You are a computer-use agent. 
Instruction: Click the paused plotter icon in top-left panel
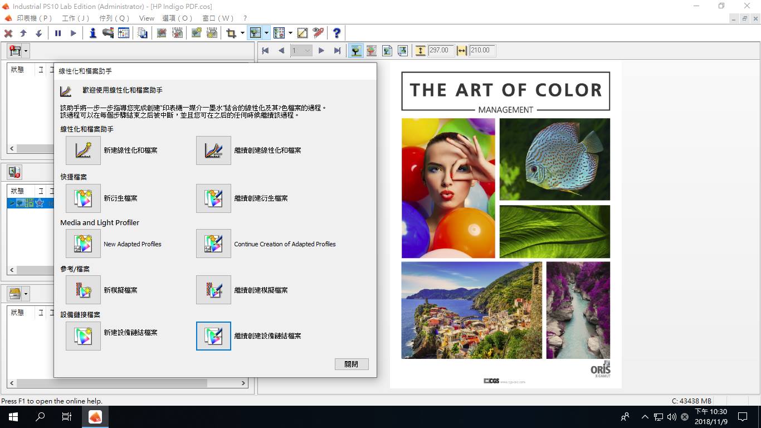pyautogui.click(x=15, y=51)
